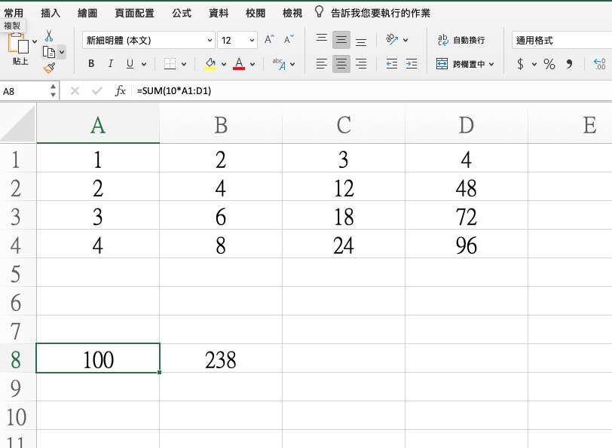
Task: Toggle underline formatting
Action: pos(130,64)
